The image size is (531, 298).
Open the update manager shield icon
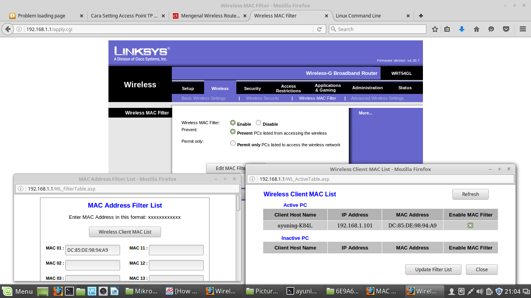tap(499, 291)
